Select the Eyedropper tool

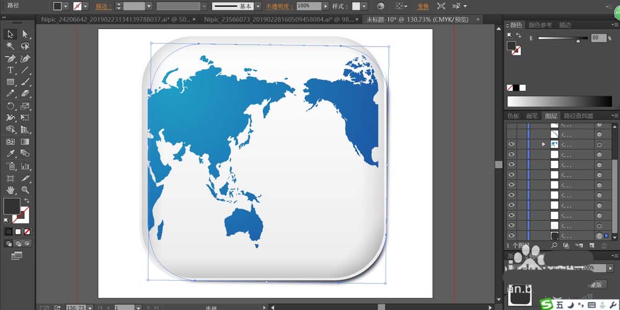point(11,153)
